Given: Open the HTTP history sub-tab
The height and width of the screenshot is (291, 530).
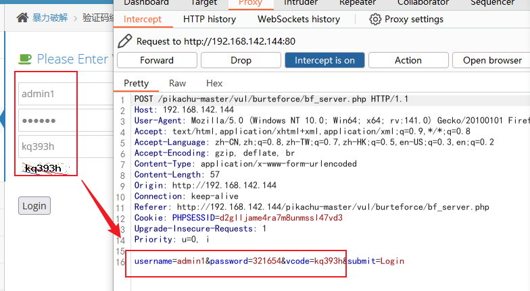Looking at the screenshot, I should click(210, 19).
